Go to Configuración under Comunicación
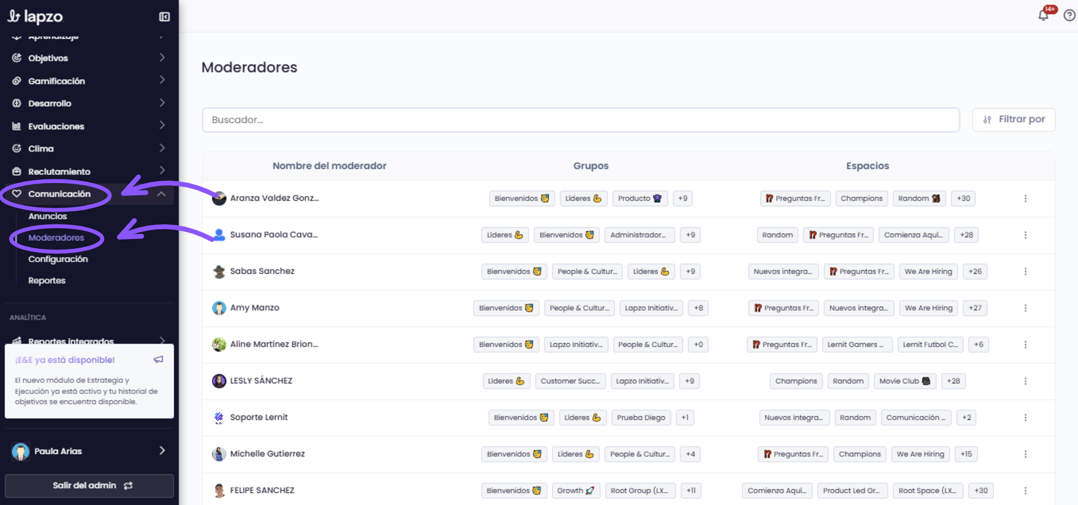1078x505 pixels. (x=58, y=259)
